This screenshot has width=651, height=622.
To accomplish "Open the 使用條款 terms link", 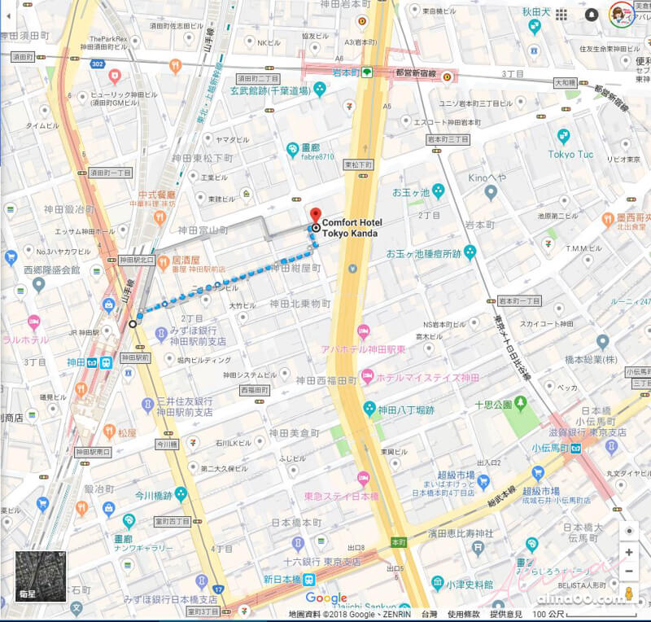I will 463,614.
